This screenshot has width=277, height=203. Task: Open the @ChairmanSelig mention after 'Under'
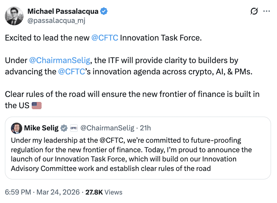click(x=59, y=60)
